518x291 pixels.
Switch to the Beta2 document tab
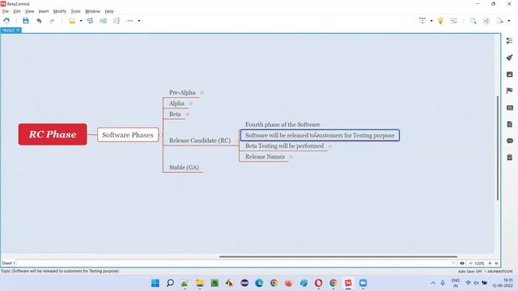click(x=8, y=31)
